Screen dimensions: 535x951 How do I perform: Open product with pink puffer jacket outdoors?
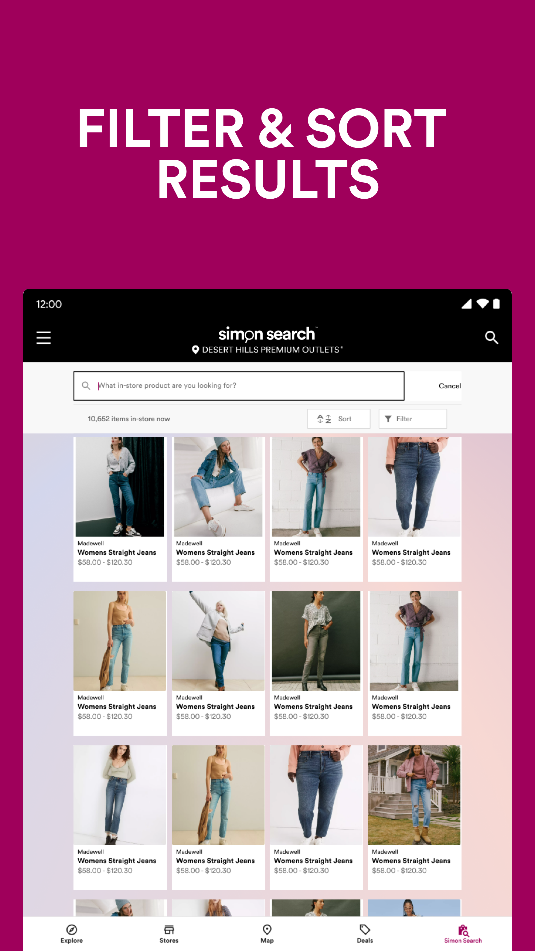pos(414,817)
